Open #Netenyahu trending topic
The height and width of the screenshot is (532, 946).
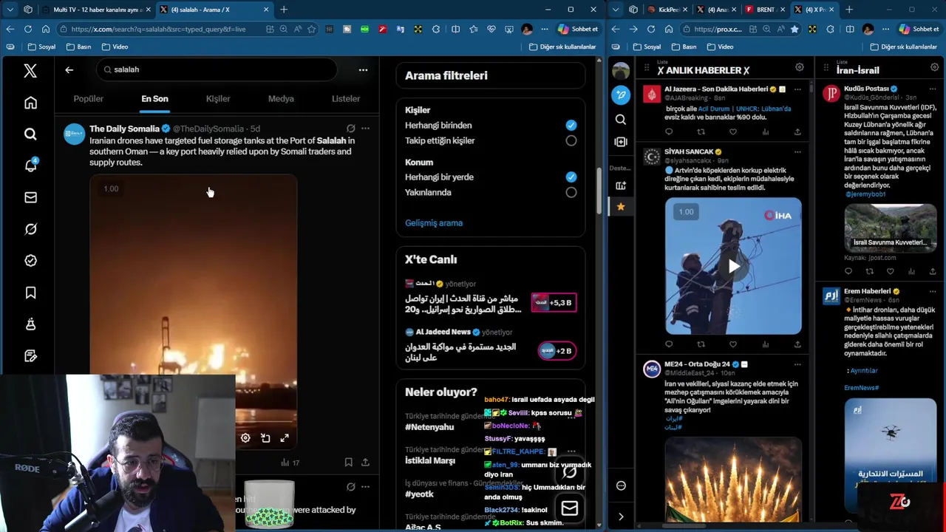pos(429,427)
